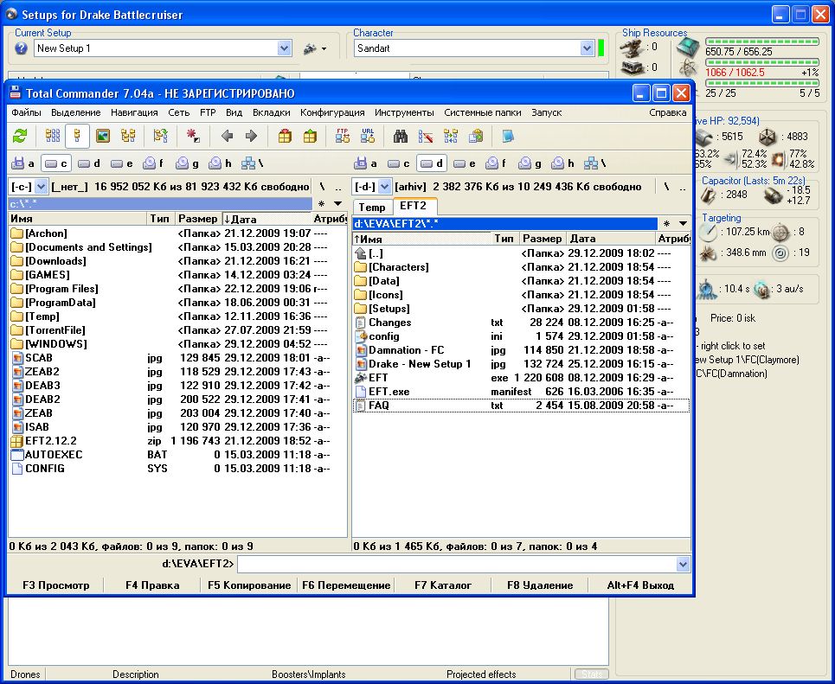The width and height of the screenshot is (835, 684).
Task: Click the Refresh panel toolbar icon
Action: (20, 136)
